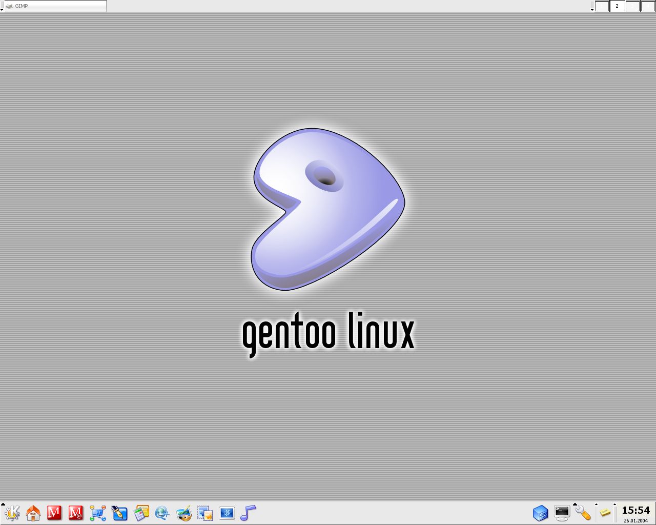Image resolution: width=656 pixels, height=525 pixels.
Task: Open the pager applet handle arrow
Action: (592, 10)
